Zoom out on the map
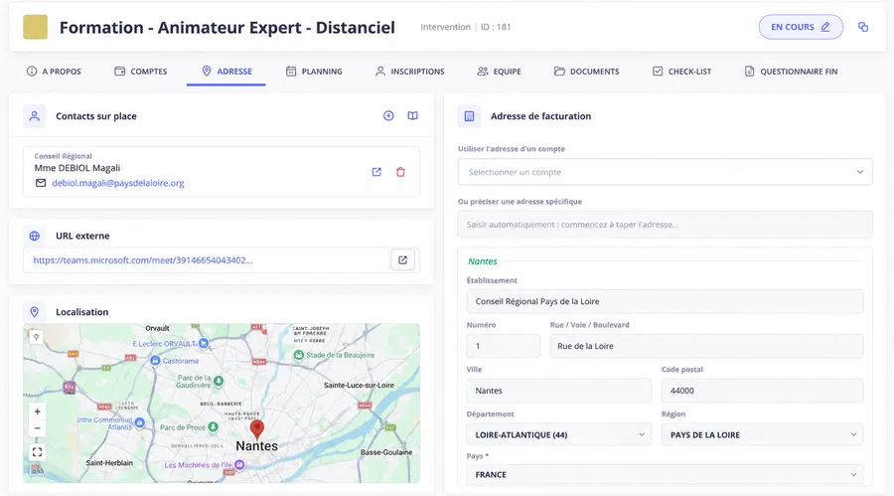Screen dimensions: 894x496 click(37, 428)
